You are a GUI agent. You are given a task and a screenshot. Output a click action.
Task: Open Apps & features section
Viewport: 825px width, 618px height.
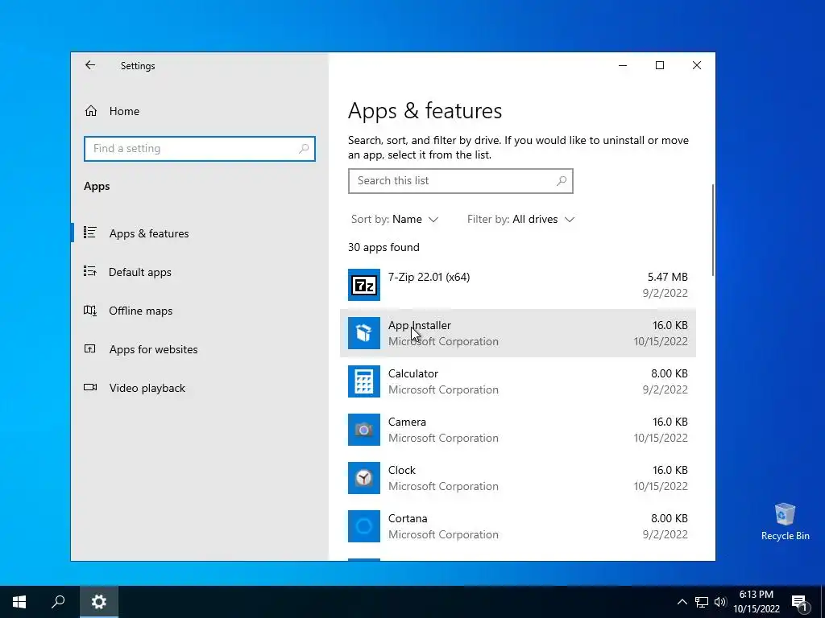coord(149,233)
